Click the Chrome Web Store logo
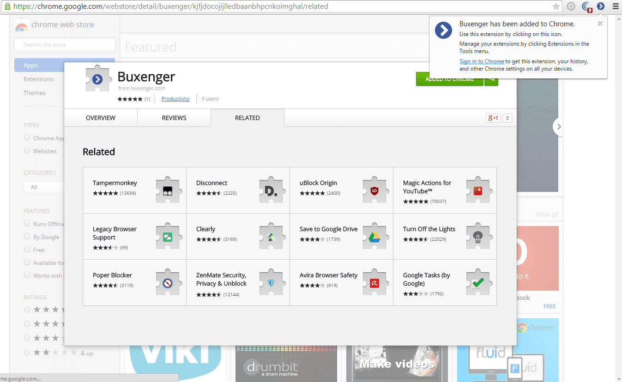 click(21, 25)
